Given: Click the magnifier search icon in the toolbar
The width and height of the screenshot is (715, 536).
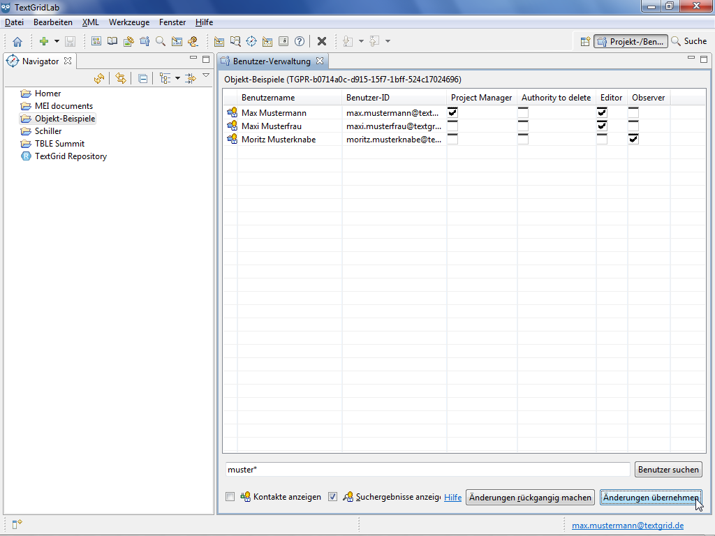Looking at the screenshot, I should click(x=161, y=41).
